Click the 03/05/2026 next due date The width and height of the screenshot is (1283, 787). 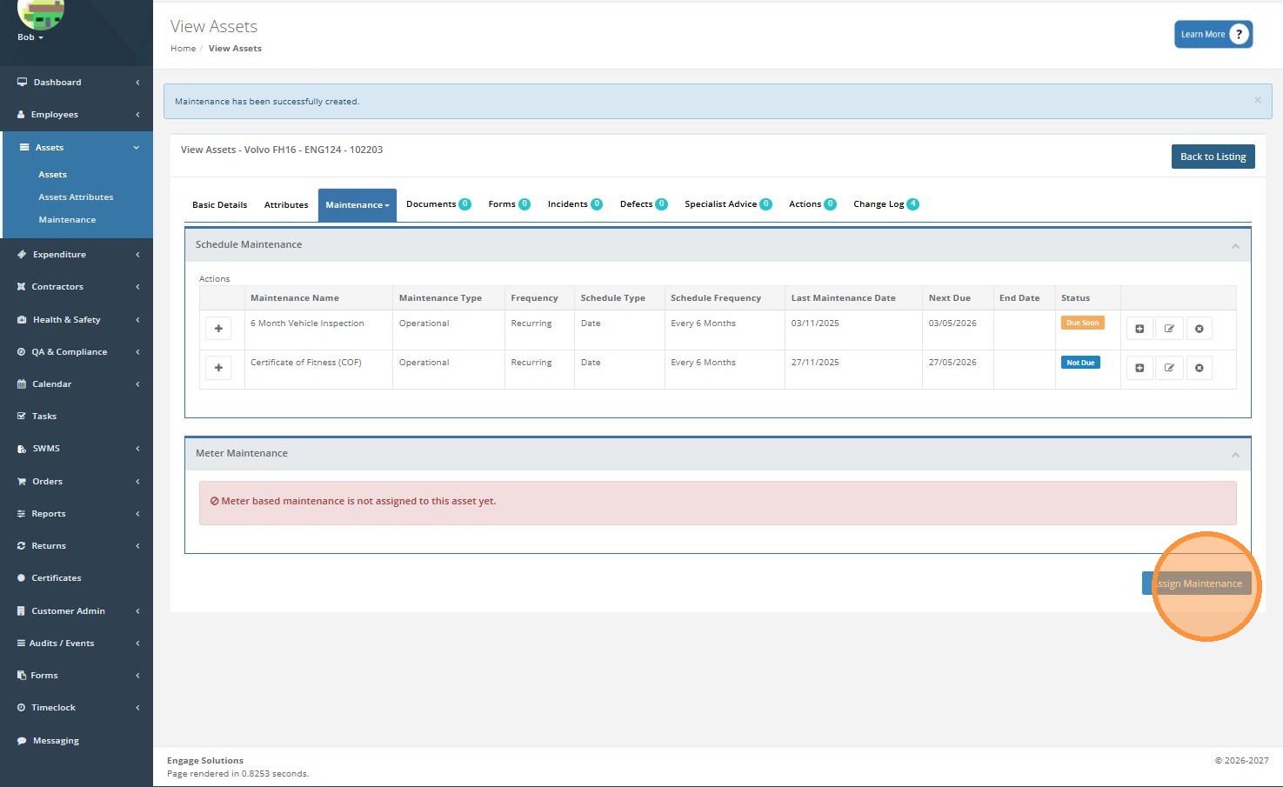[952, 323]
